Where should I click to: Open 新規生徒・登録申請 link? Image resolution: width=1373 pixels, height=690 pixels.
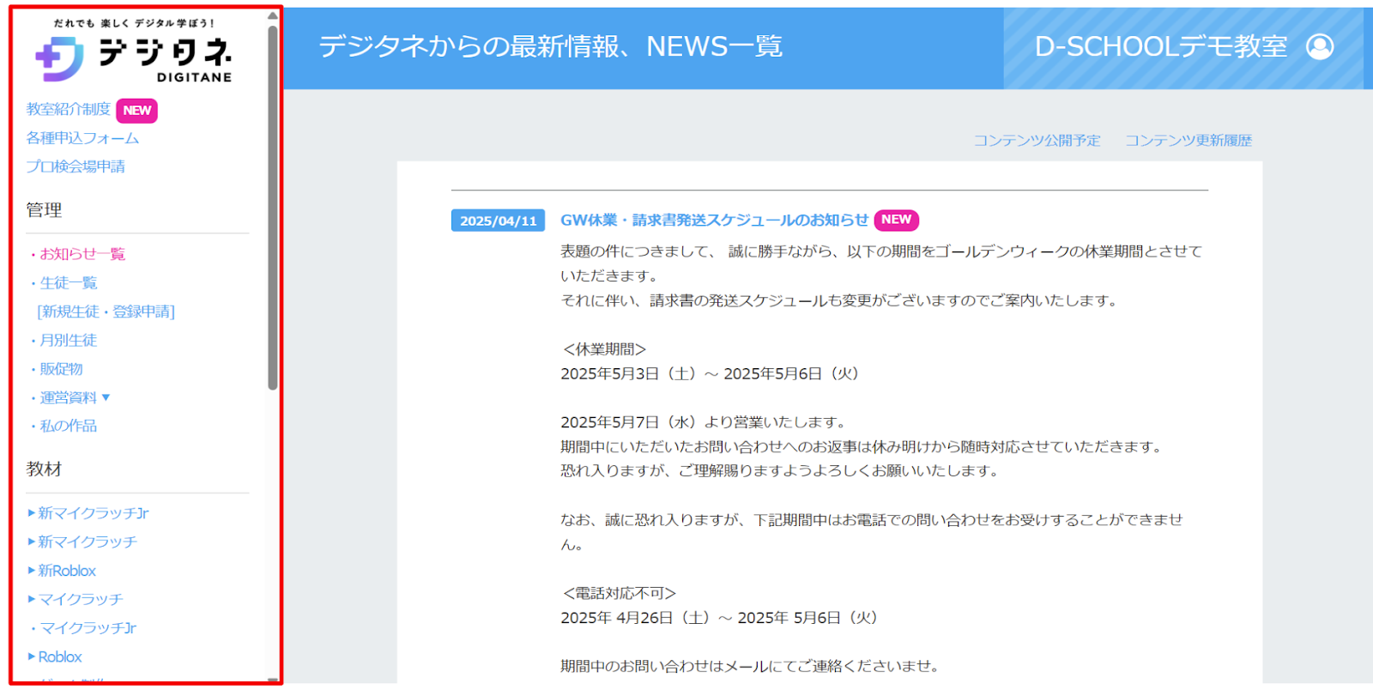(x=106, y=312)
